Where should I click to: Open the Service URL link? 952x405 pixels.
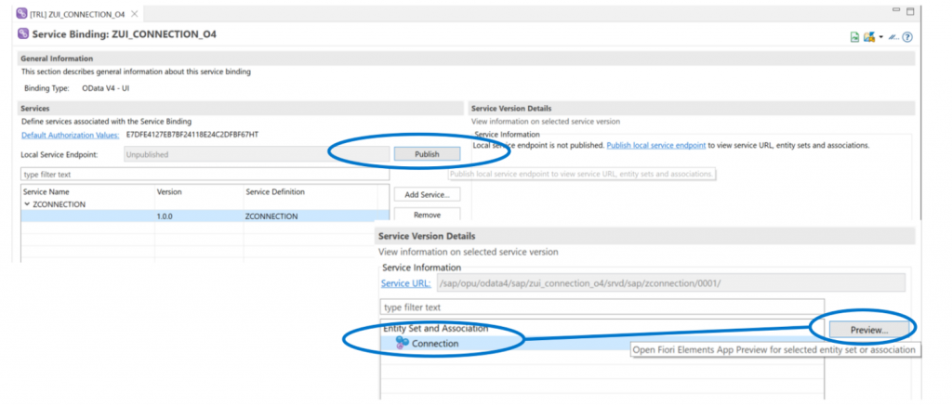pyautogui.click(x=405, y=283)
